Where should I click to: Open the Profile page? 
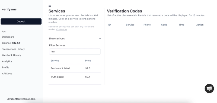click(5, 67)
